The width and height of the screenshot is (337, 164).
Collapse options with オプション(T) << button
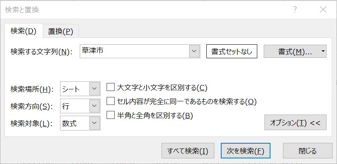295,123
